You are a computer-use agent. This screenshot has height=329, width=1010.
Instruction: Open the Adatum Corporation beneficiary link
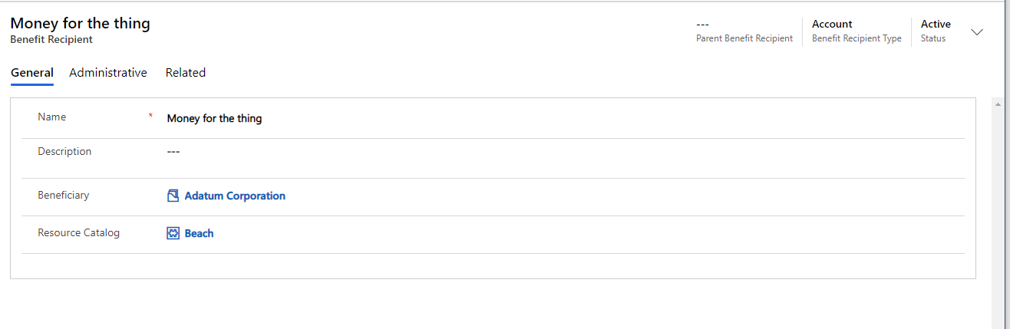(x=235, y=196)
